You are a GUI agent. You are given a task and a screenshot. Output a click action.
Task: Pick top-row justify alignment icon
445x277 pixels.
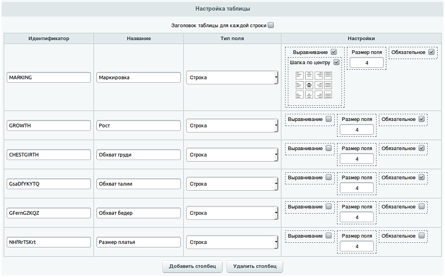(328, 75)
